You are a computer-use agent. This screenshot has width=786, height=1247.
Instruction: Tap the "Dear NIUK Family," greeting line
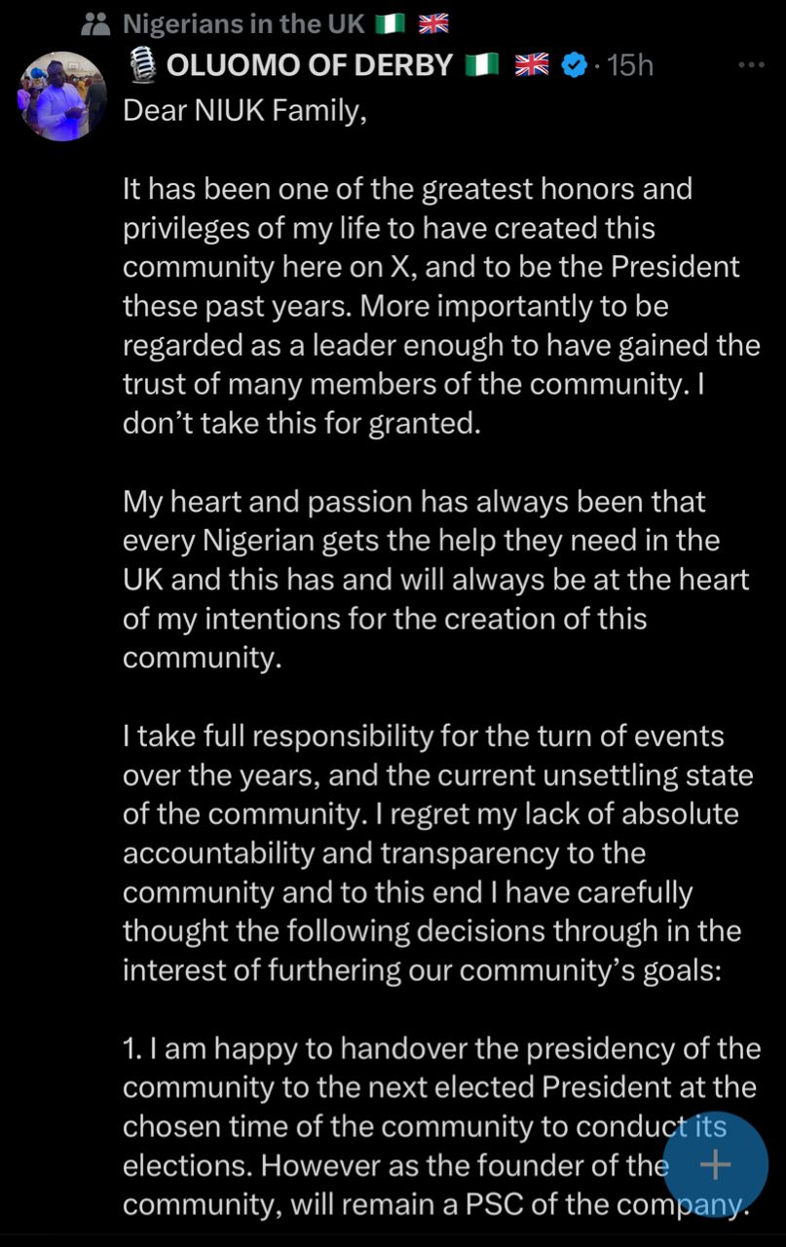[244, 110]
